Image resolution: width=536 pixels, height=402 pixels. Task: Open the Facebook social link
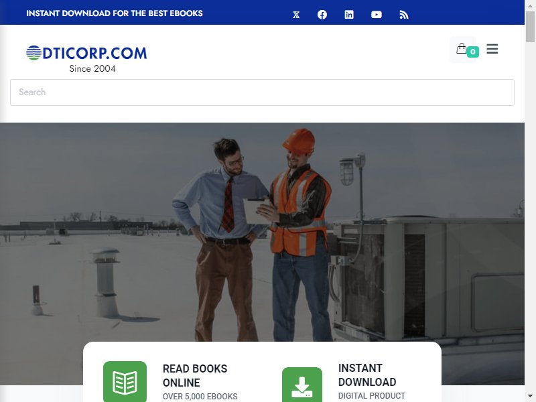point(322,15)
